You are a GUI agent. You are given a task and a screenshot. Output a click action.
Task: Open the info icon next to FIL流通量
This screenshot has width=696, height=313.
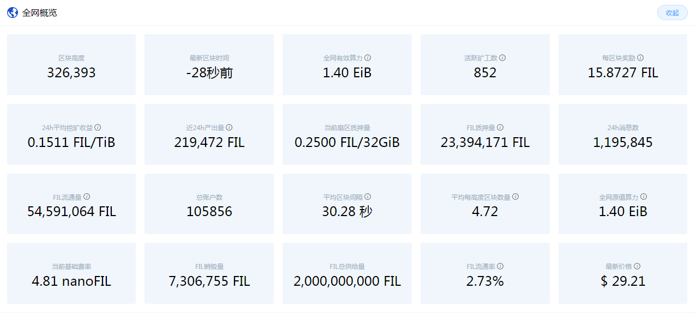tap(87, 197)
